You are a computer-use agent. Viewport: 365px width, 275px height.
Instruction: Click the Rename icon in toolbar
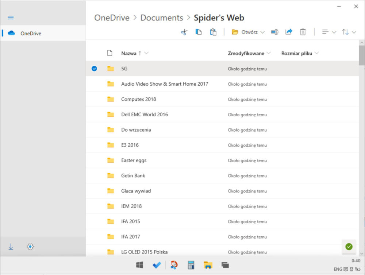275,32
